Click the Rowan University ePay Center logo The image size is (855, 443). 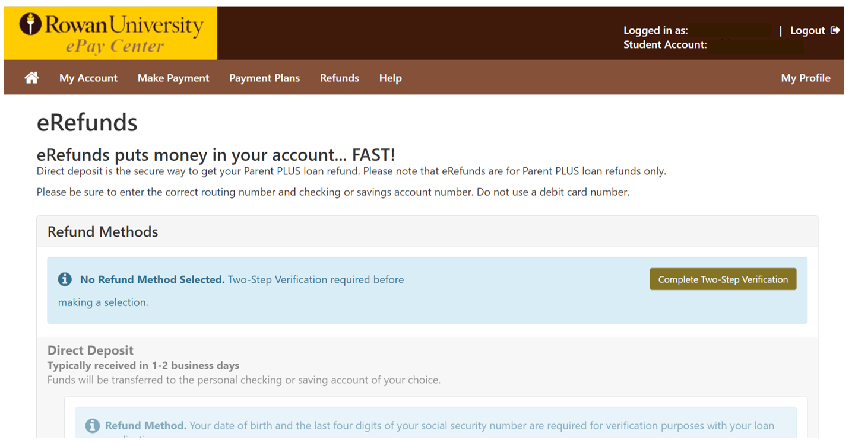point(111,33)
